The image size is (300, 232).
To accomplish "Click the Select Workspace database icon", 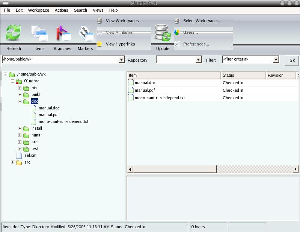I will click(177, 21).
